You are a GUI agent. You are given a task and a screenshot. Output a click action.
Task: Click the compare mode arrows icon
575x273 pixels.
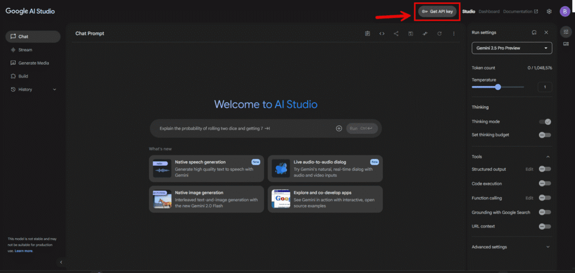pos(425,34)
